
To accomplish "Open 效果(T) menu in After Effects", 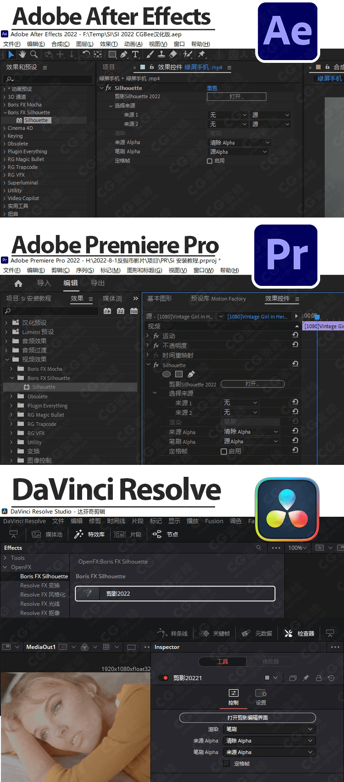I will [109, 44].
